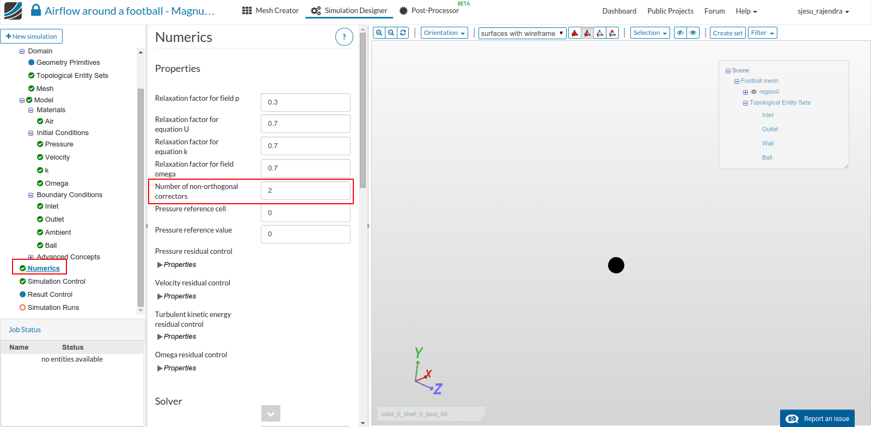The image size is (871, 427).
Task: Click the Report an issue button
Action: coord(817,418)
